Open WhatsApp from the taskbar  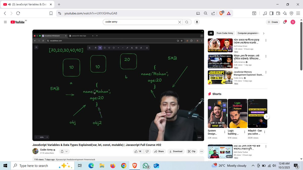tap(146, 165)
